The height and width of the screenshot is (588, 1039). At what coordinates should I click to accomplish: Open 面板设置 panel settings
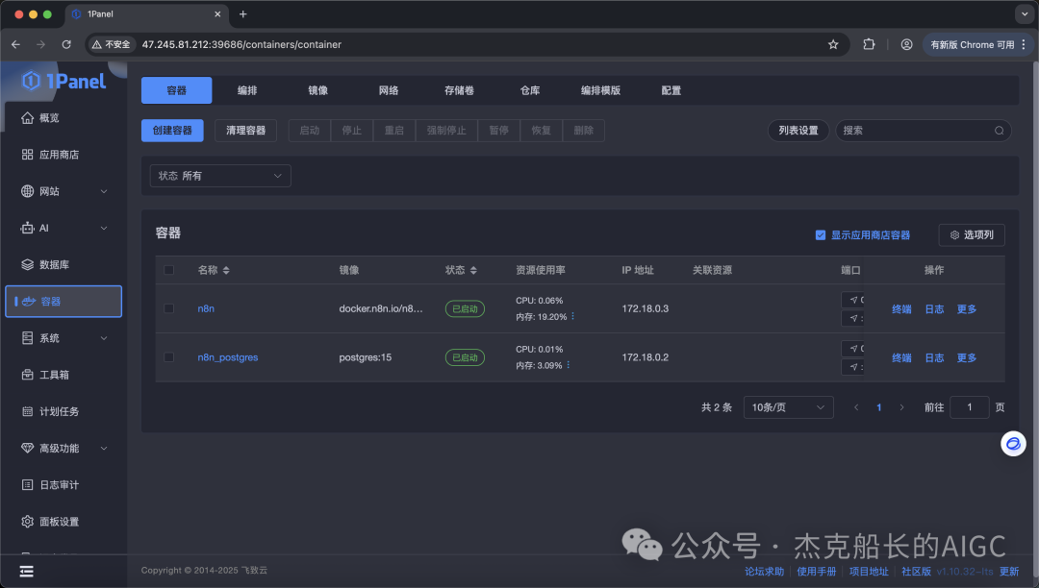coord(50,522)
